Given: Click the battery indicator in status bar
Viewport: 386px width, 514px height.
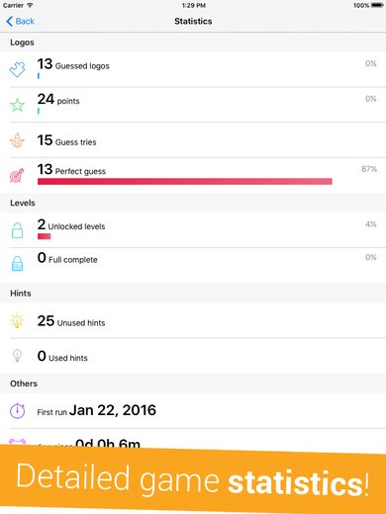Looking at the screenshot, I should click(377, 5).
